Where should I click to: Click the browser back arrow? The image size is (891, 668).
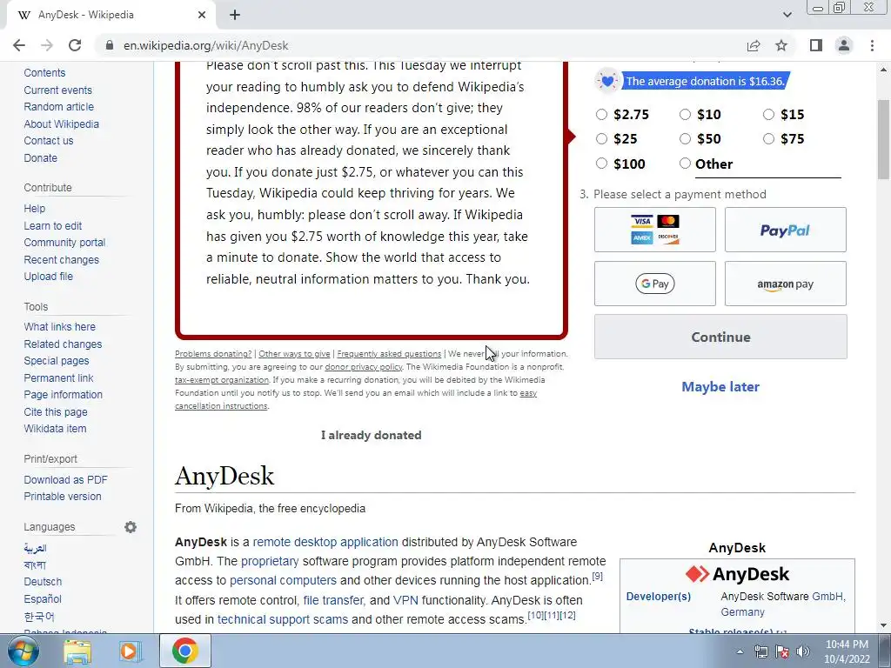pyautogui.click(x=19, y=45)
